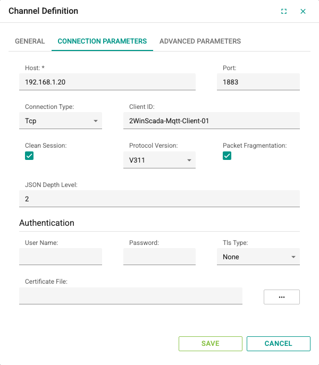The width and height of the screenshot is (319, 365).
Task: Click the Authentication section heading
Action: pyautogui.click(x=47, y=223)
